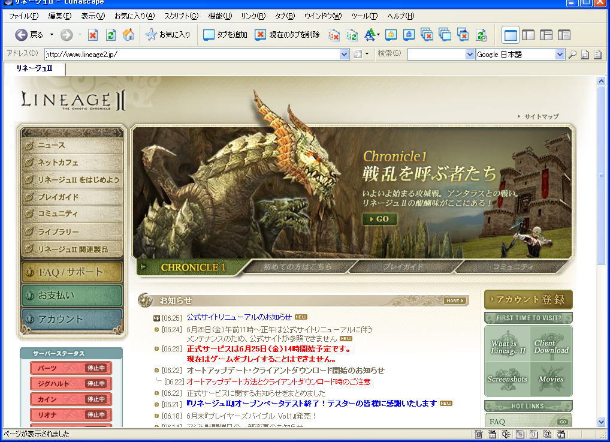The height and width of the screenshot is (442, 610).
Task: Click inside the 検索 search input field
Action: point(436,55)
